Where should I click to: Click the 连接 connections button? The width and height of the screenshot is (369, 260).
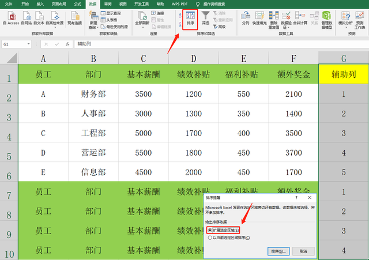coord(157,13)
